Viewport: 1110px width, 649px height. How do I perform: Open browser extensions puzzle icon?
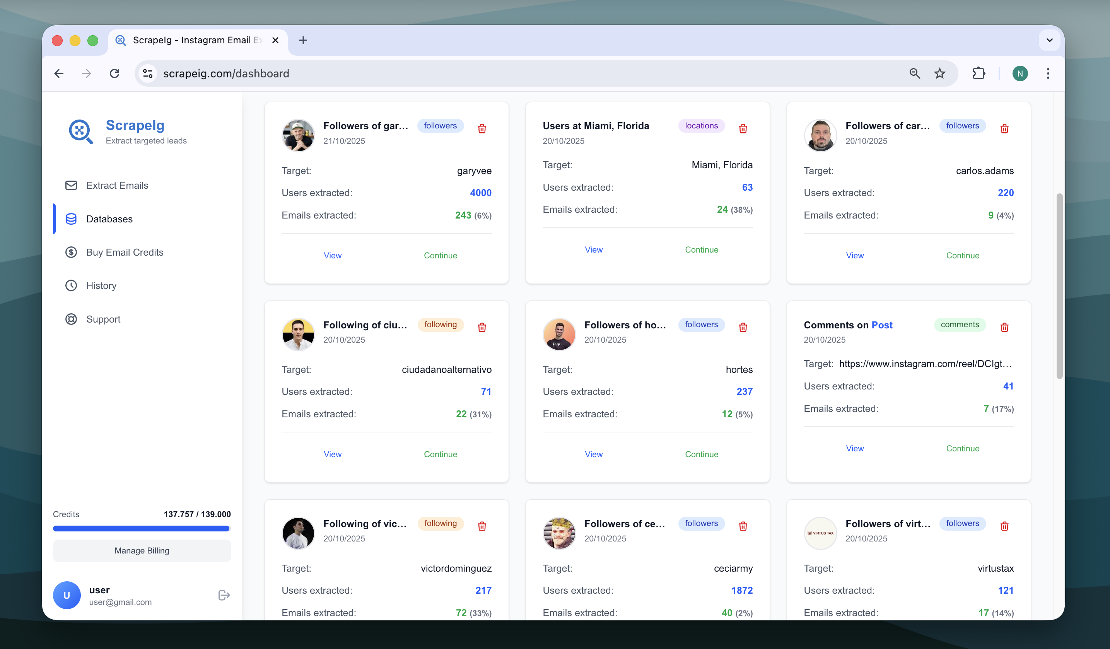978,73
